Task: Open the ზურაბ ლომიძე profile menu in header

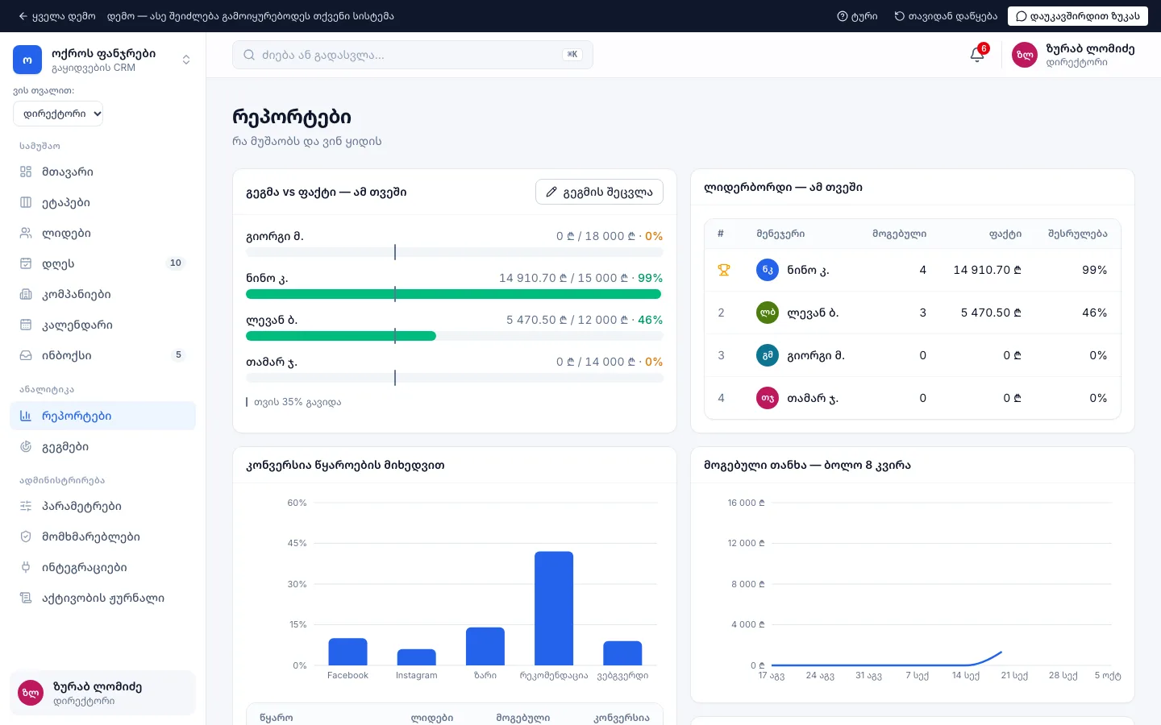Action: click(1073, 55)
